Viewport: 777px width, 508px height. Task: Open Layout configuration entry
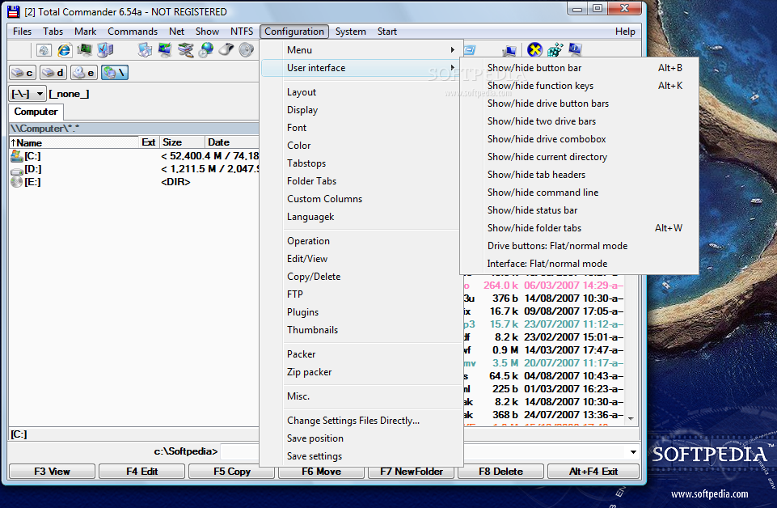[x=361, y=92]
